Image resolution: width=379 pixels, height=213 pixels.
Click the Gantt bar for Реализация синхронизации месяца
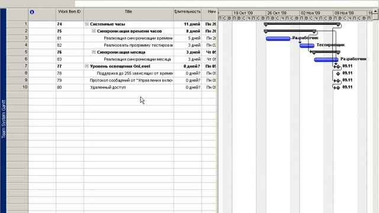click(x=326, y=59)
